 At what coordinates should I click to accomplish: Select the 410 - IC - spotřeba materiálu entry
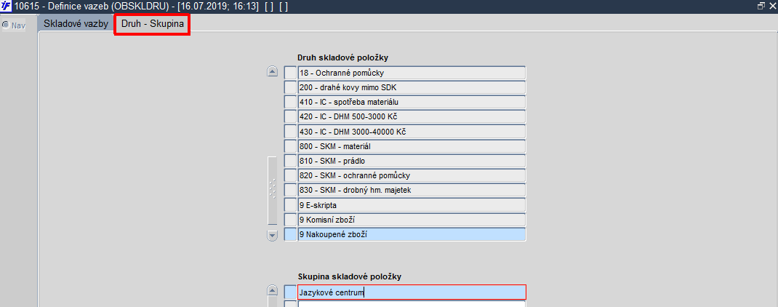(411, 102)
